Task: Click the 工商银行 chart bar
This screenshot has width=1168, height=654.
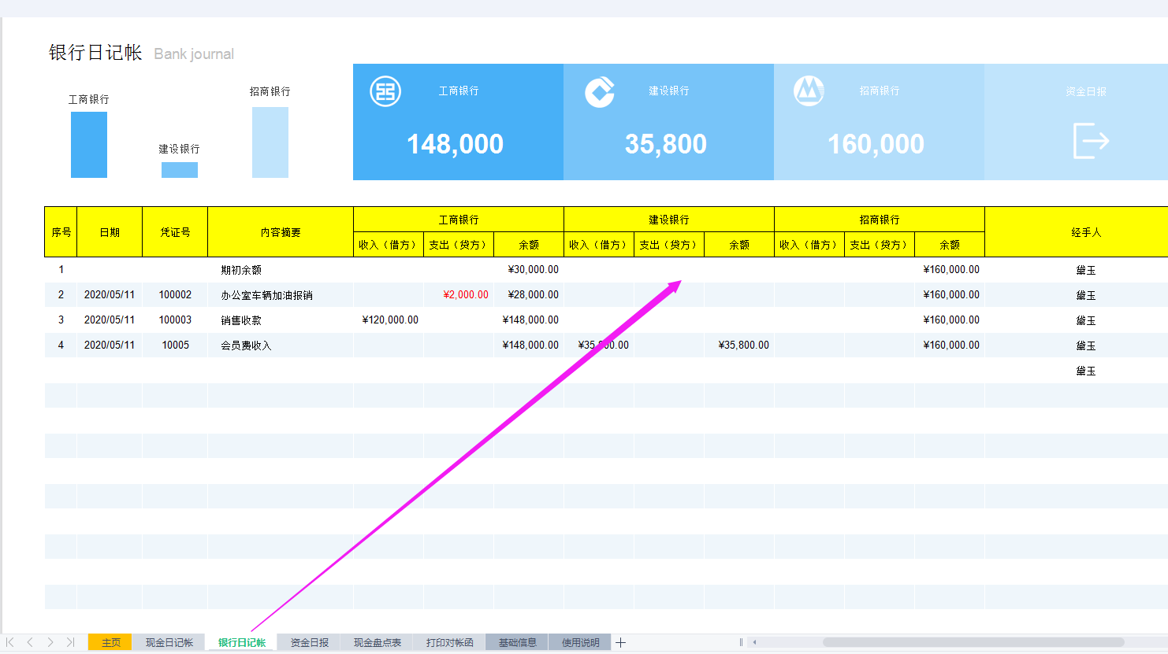Action: click(89, 145)
